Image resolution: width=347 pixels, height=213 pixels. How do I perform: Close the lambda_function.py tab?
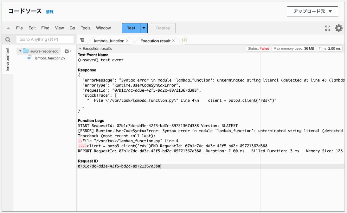[x=127, y=41]
